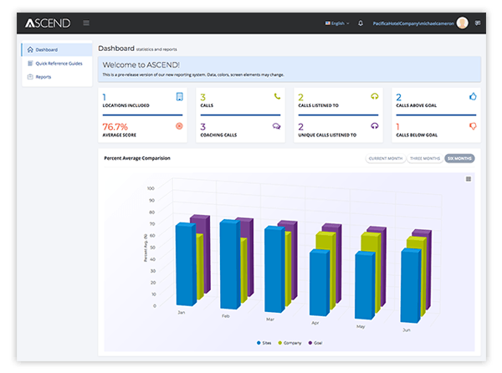This screenshot has height=373, width=502.
Task: Click the blue Sites bar for Feb
Action: [x=229, y=264]
